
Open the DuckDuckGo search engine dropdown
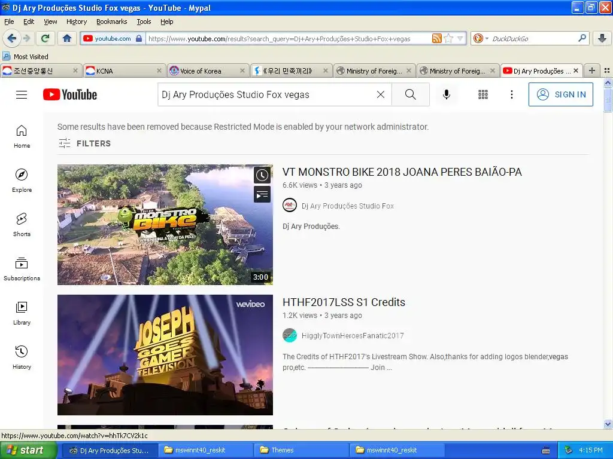[x=481, y=38]
